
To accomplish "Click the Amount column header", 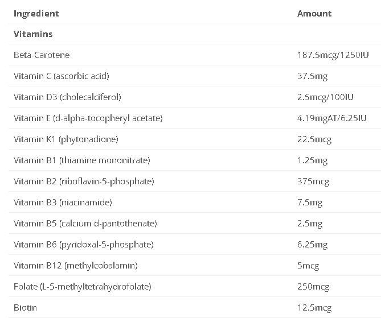I will pyautogui.click(x=314, y=13).
